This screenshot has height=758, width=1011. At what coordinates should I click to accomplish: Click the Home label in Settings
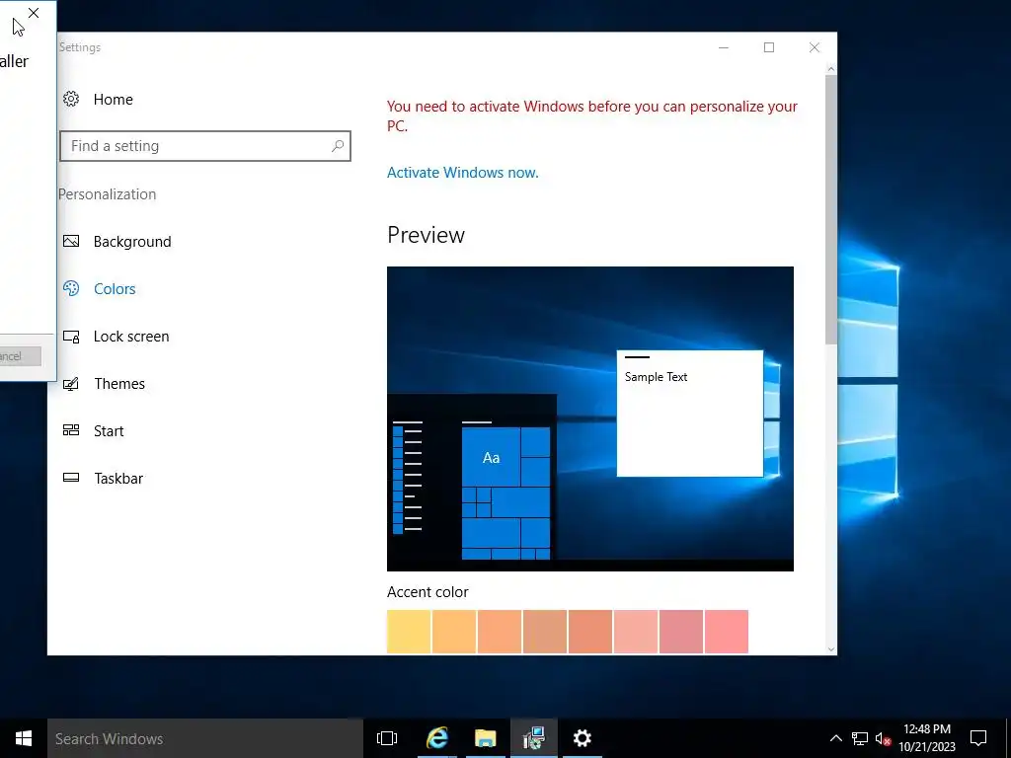(x=113, y=100)
